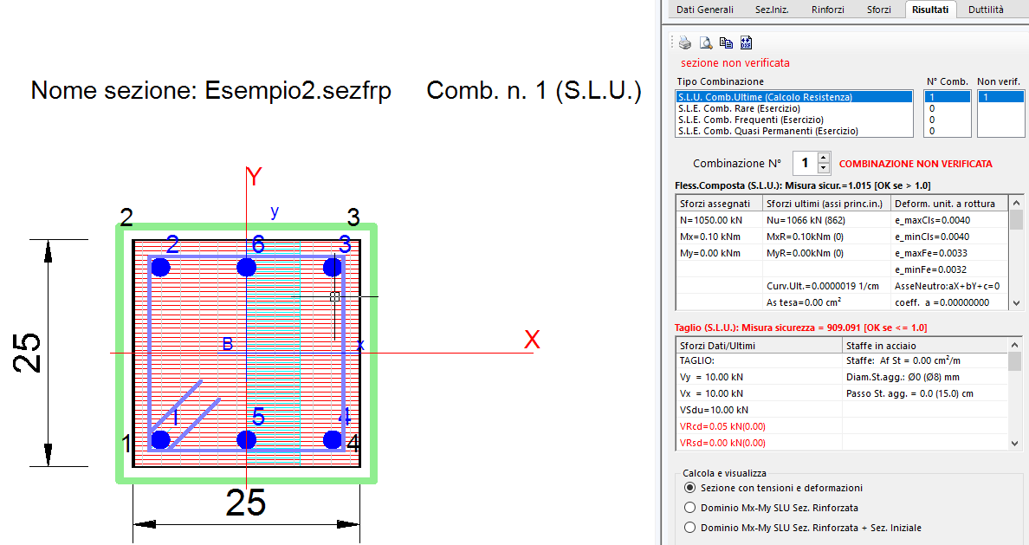
Task: Click the Print icon in results toolbar
Action: click(x=685, y=43)
